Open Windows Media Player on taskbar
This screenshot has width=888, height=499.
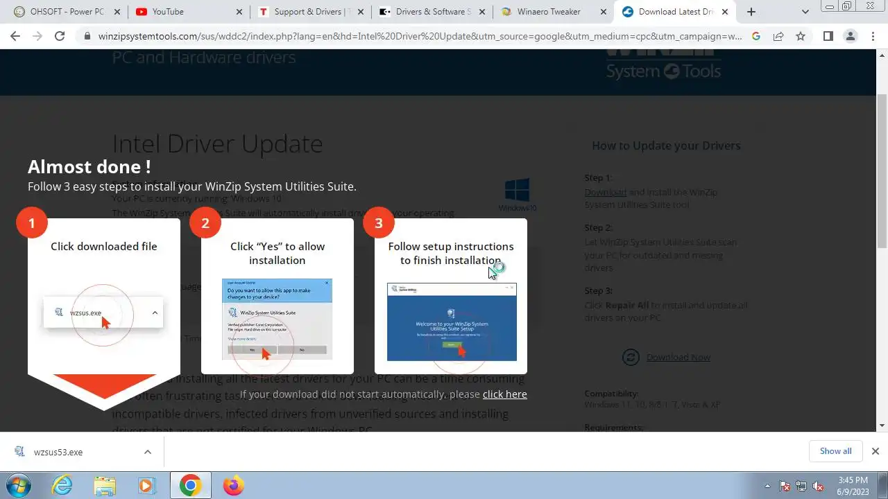(x=147, y=486)
